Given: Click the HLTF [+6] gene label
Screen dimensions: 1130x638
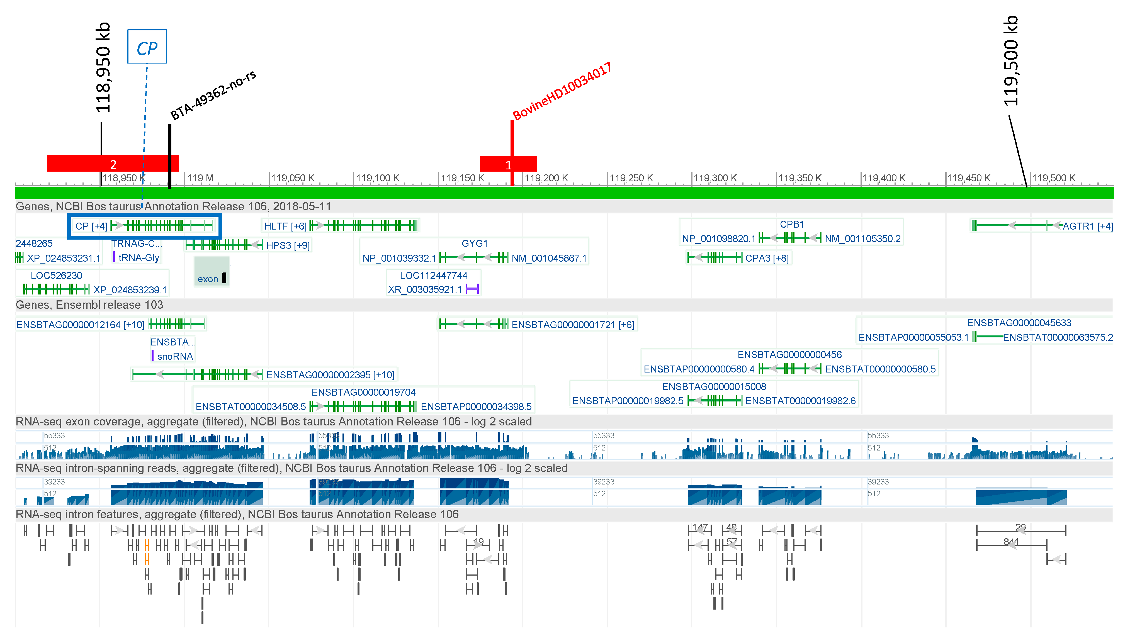Looking at the screenshot, I should (x=285, y=226).
